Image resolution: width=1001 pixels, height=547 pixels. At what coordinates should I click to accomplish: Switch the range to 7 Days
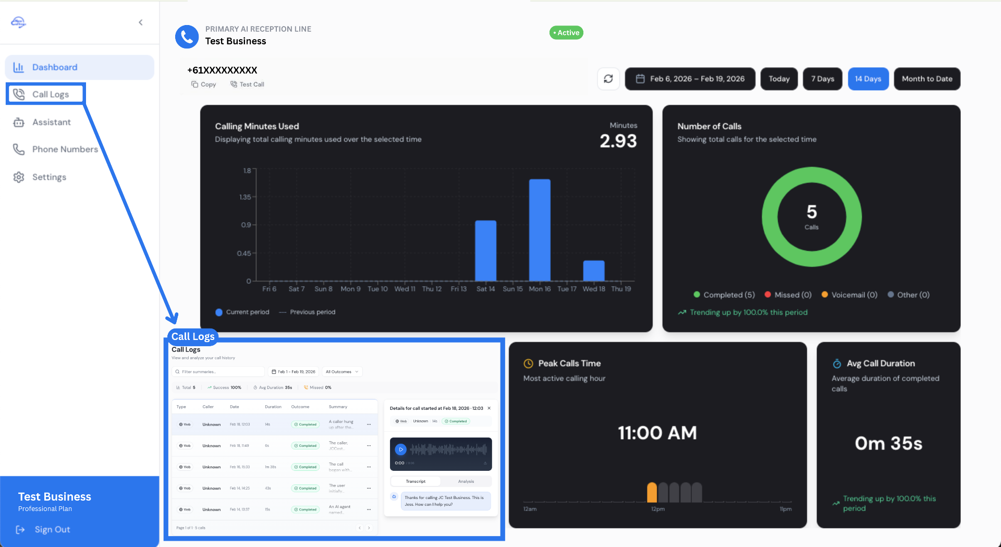(x=822, y=79)
